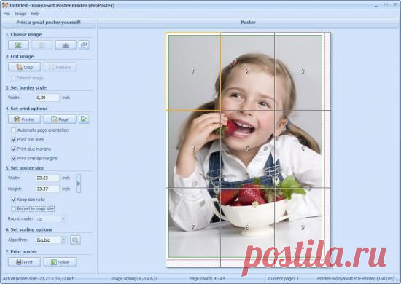Select poster page 3 in preview

303,71
